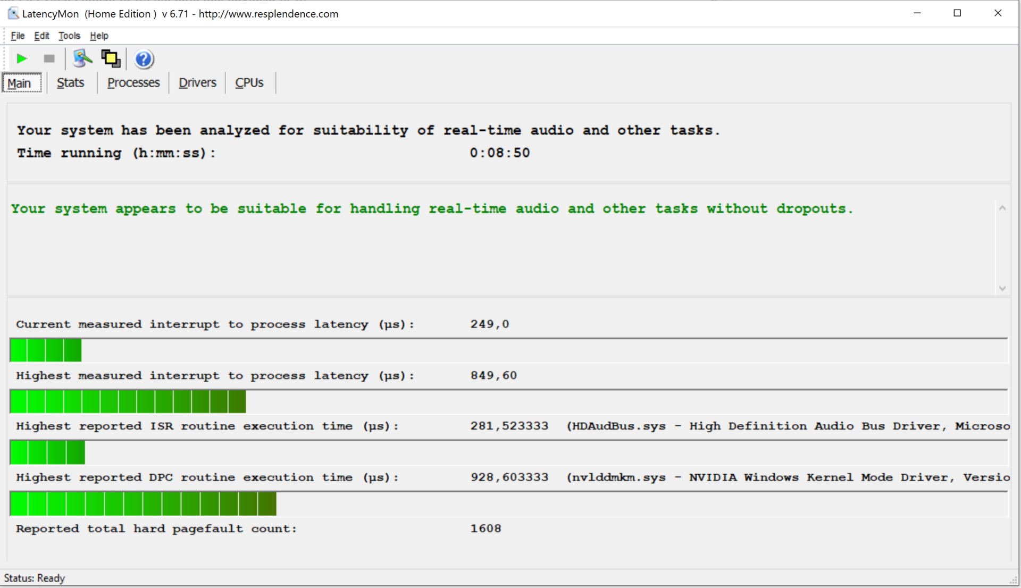1021x588 pixels.
Task: Go to the Drivers tab
Action: coord(197,83)
